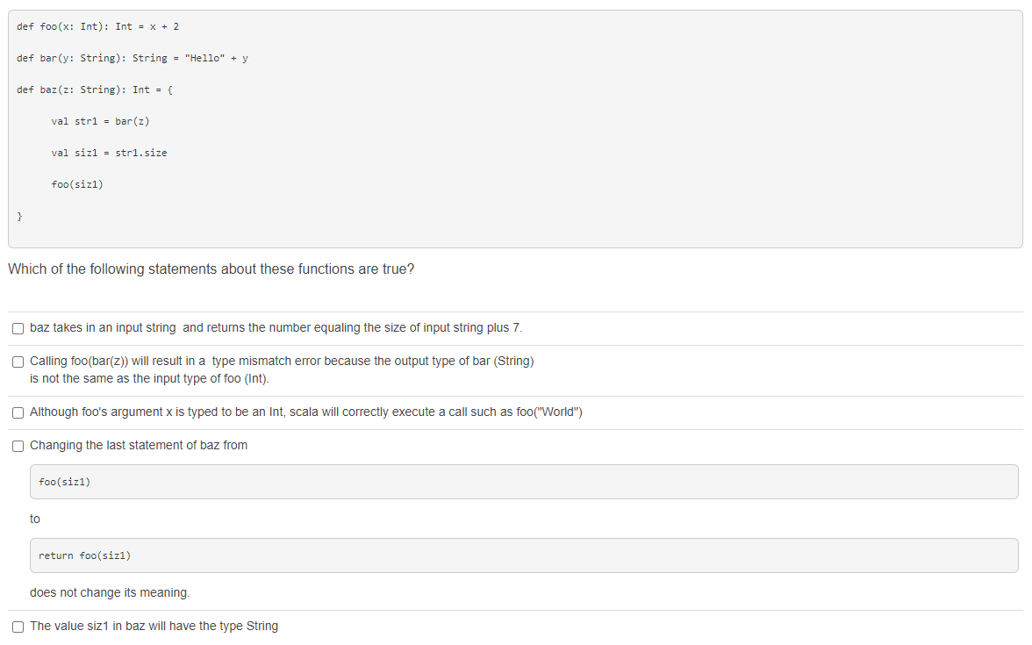
Task: Click the word 'to' between the code blocks
Action: pyautogui.click(x=34, y=519)
